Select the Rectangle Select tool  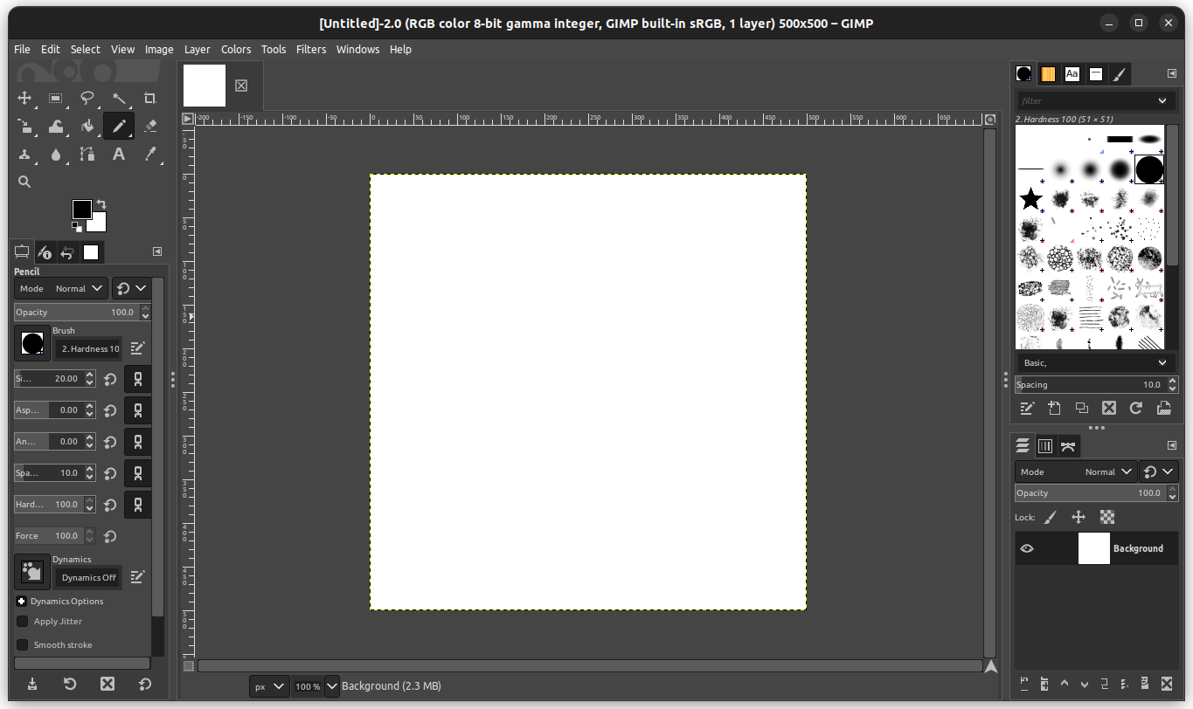[x=56, y=98]
